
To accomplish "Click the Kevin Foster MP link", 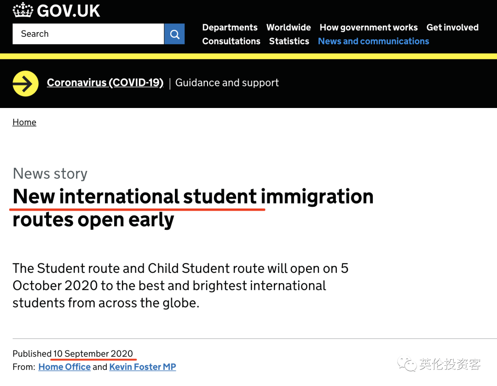I will click(142, 367).
